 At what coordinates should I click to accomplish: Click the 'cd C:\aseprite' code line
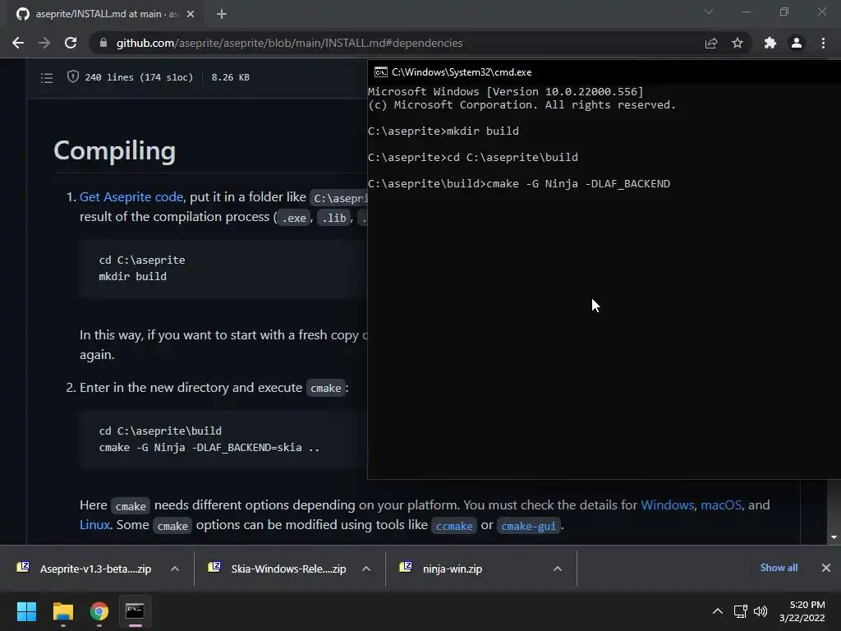coord(142,260)
